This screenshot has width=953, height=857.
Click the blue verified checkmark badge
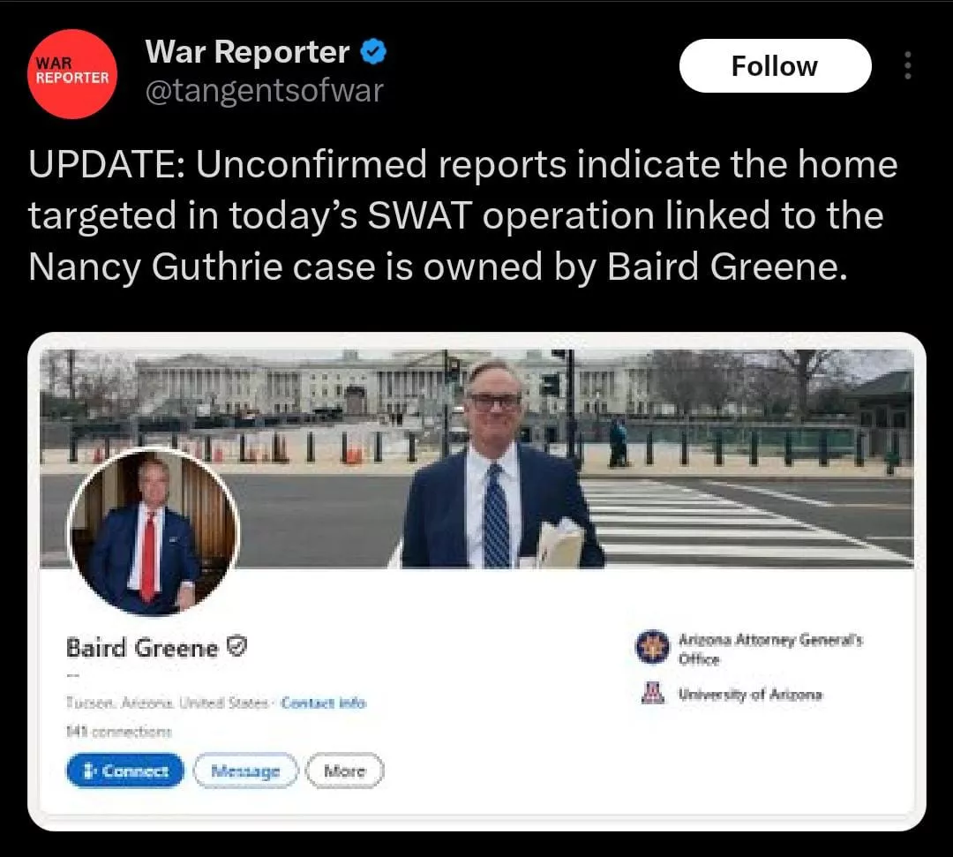373,52
